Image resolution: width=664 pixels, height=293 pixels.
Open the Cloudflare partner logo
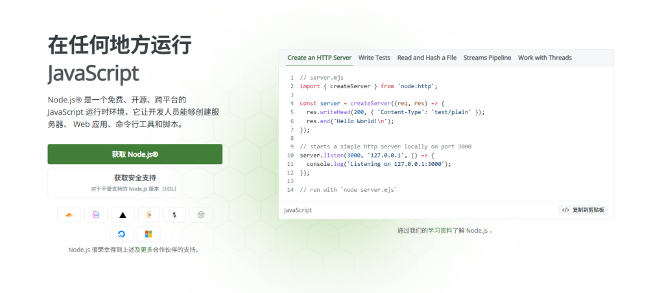pyautogui.click(x=69, y=215)
